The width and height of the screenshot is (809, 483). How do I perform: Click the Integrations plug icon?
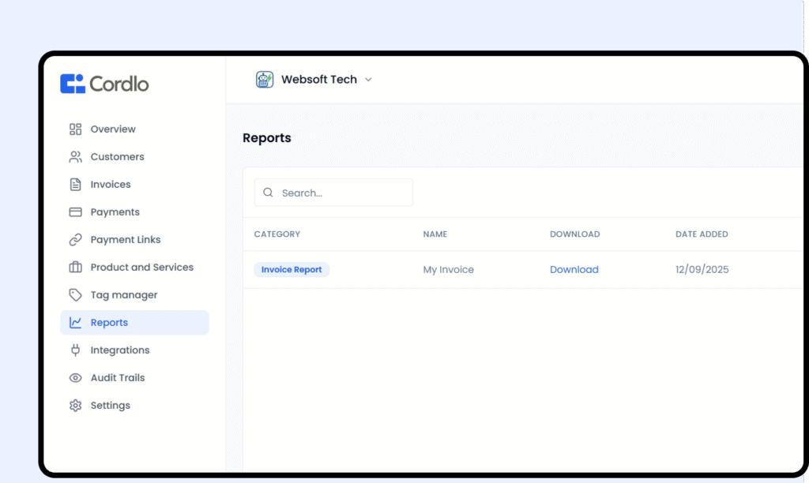pos(76,350)
